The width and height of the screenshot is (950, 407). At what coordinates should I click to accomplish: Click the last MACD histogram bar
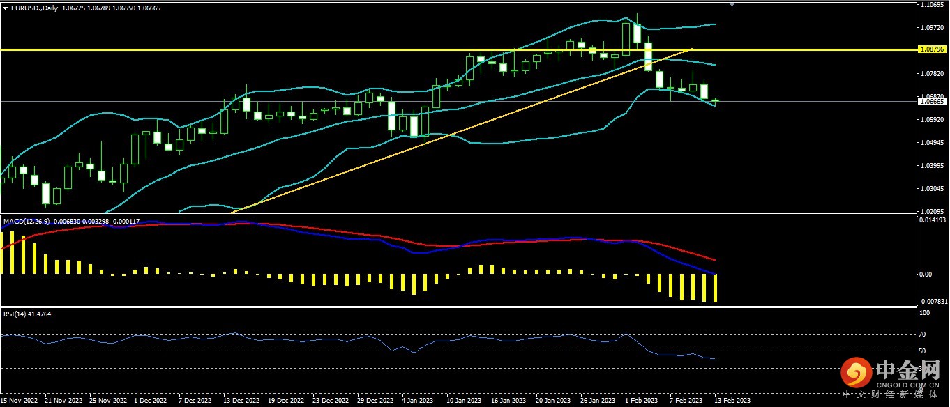[715, 288]
